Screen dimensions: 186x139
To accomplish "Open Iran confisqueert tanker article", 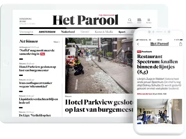I will pos(35,85).
